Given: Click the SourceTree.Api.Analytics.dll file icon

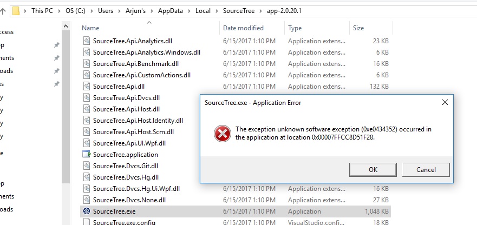Looking at the screenshot, I should click(87, 41).
